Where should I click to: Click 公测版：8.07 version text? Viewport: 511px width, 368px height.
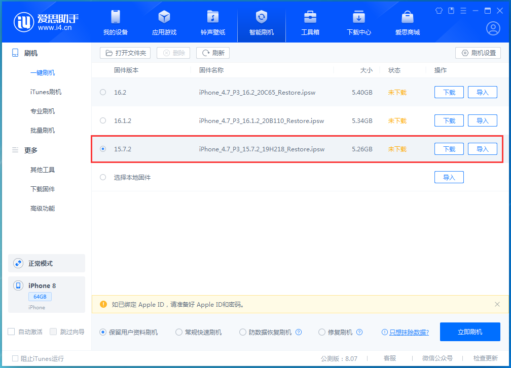coord(339,358)
